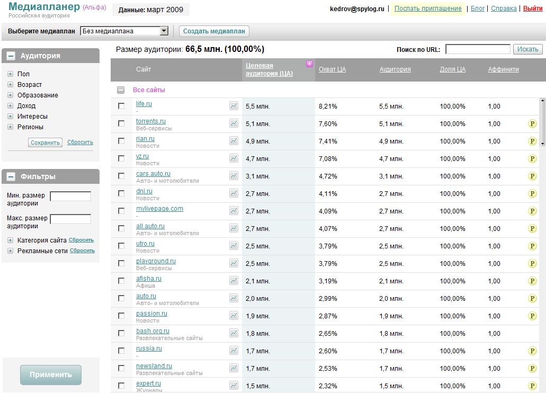Open chart icon for passion.ru row
The image size is (546, 393).
234,315
